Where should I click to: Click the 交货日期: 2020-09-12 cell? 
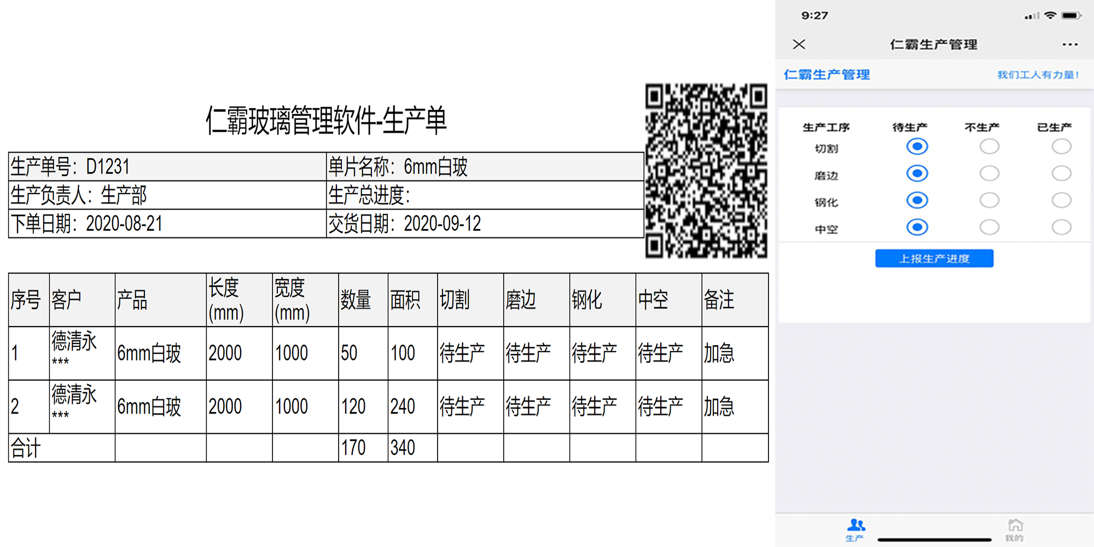485,224
